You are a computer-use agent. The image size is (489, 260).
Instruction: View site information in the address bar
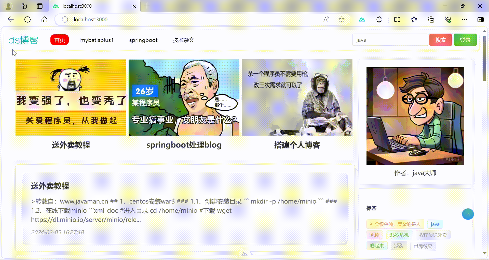65,19
